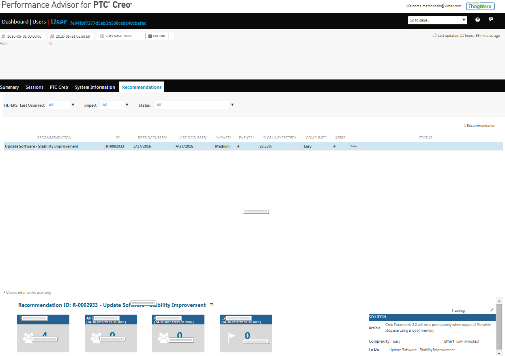This screenshot has width=505, height=356.
Task: Click the note icon after the Recommendation ID title
Action: click(212, 305)
